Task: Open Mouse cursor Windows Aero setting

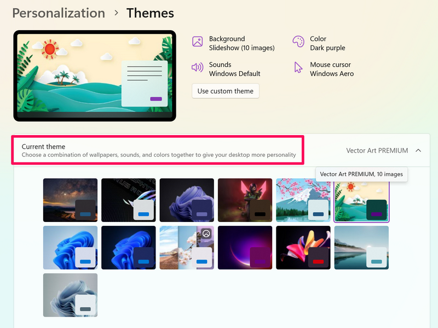Action: (332, 69)
